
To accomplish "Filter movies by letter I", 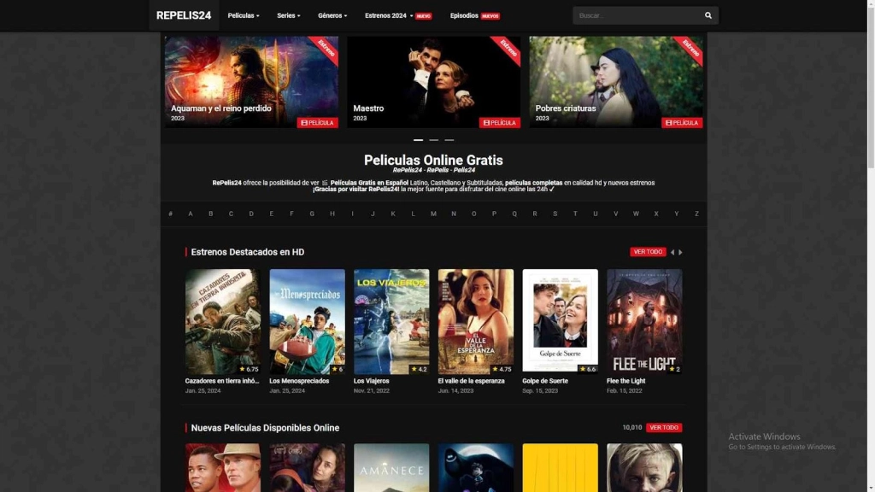I will (x=353, y=214).
